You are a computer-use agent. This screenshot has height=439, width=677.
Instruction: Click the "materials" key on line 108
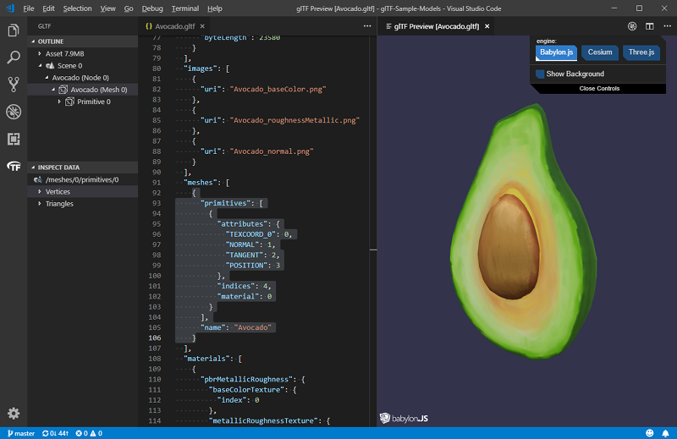(206, 359)
